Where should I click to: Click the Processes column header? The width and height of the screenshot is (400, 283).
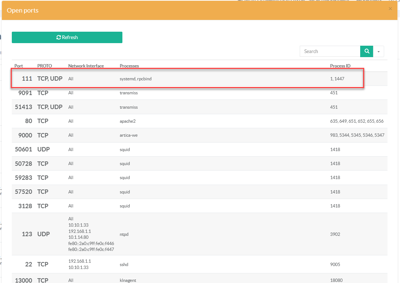click(129, 66)
